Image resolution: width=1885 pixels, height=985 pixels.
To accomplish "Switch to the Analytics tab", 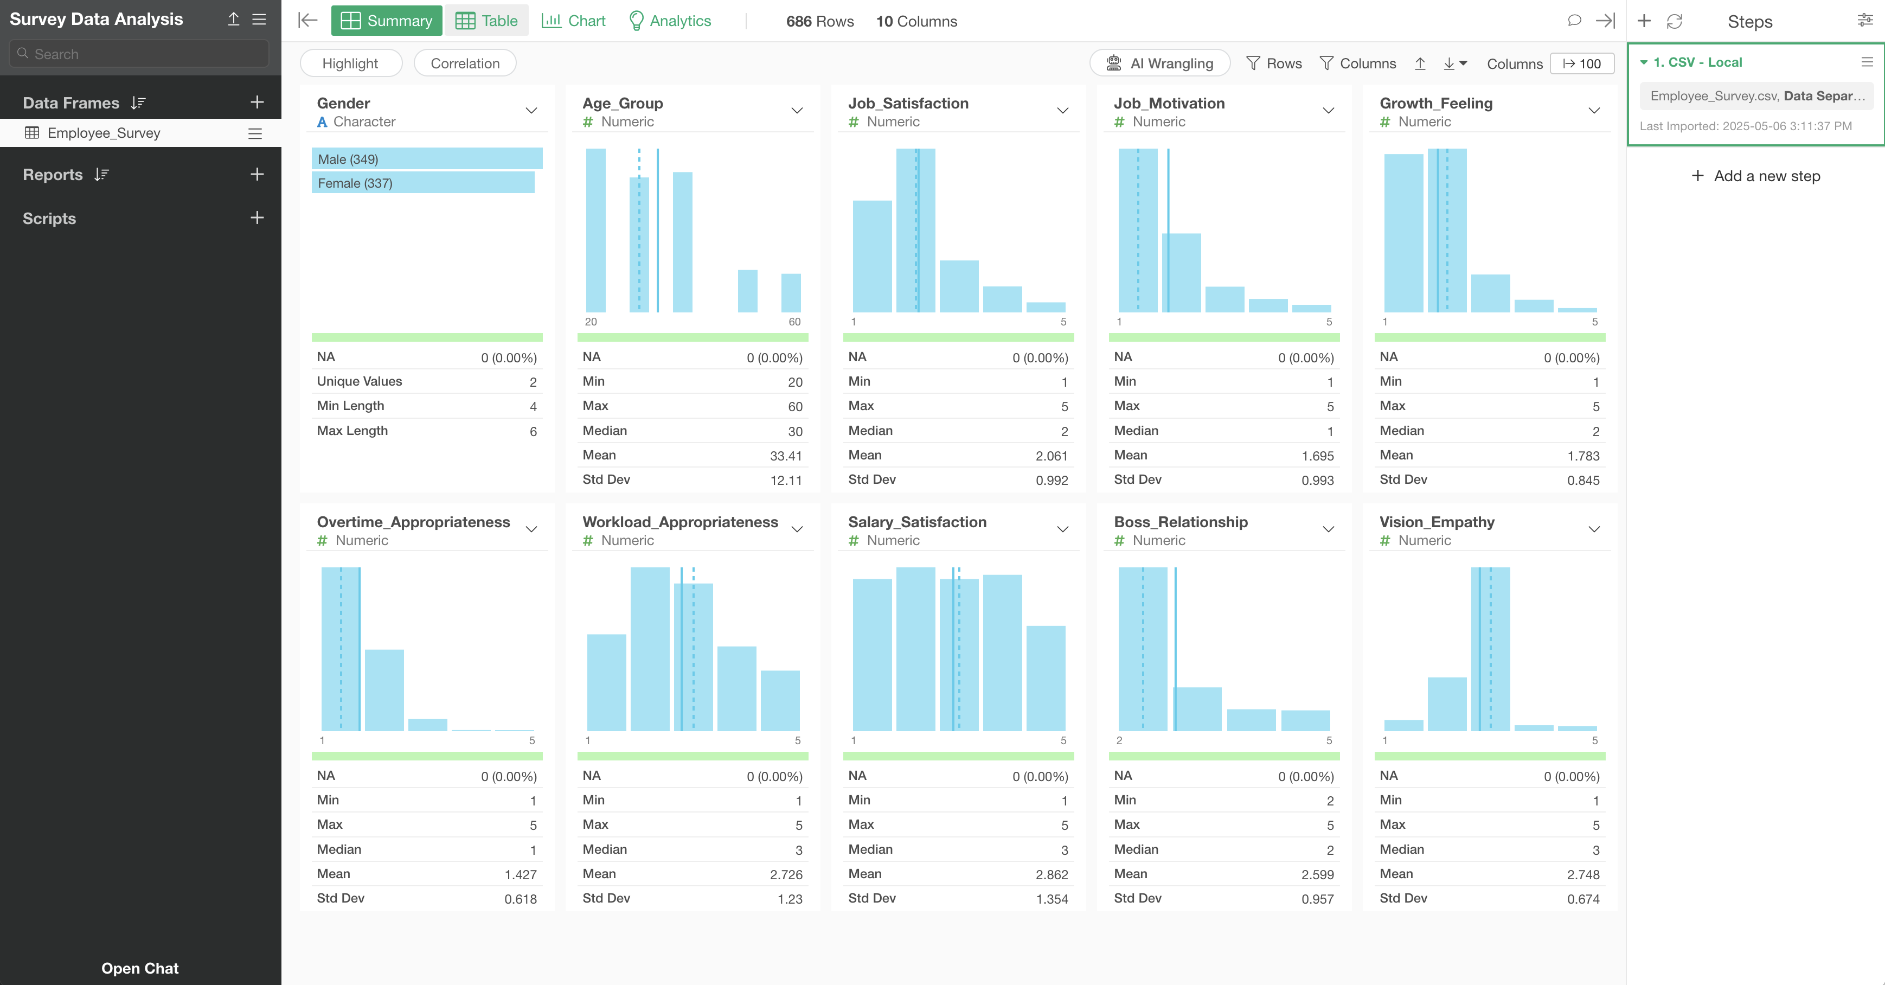I will point(670,21).
